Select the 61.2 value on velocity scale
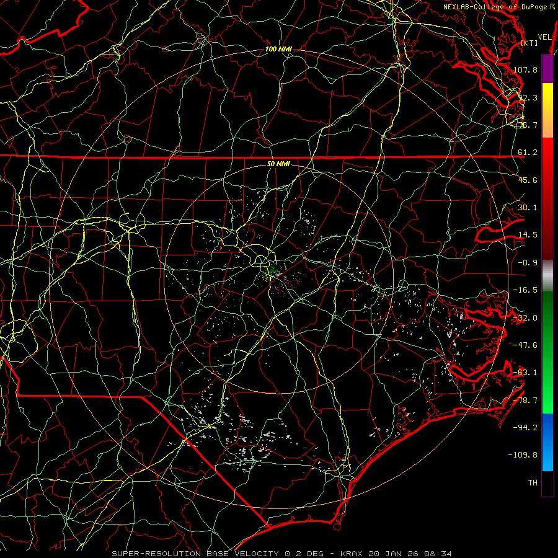The image size is (558, 558). [528, 153]
